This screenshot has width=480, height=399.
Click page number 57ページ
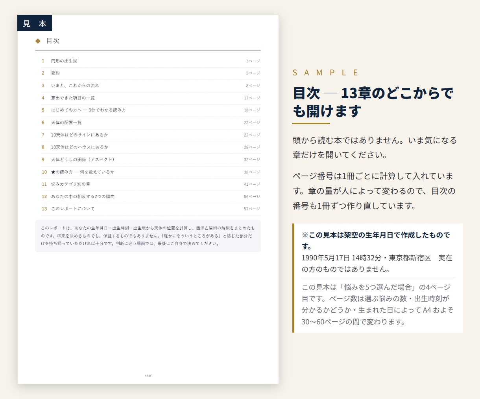point(252,209)
